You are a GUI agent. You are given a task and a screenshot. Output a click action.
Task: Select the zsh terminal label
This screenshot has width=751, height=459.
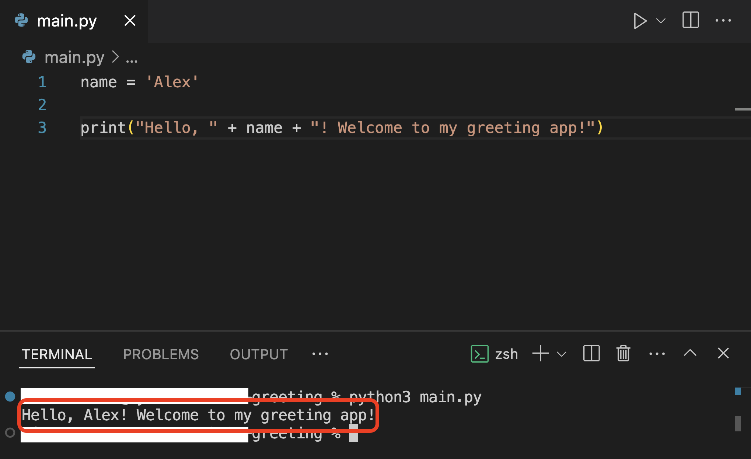[x=507, y=354]
